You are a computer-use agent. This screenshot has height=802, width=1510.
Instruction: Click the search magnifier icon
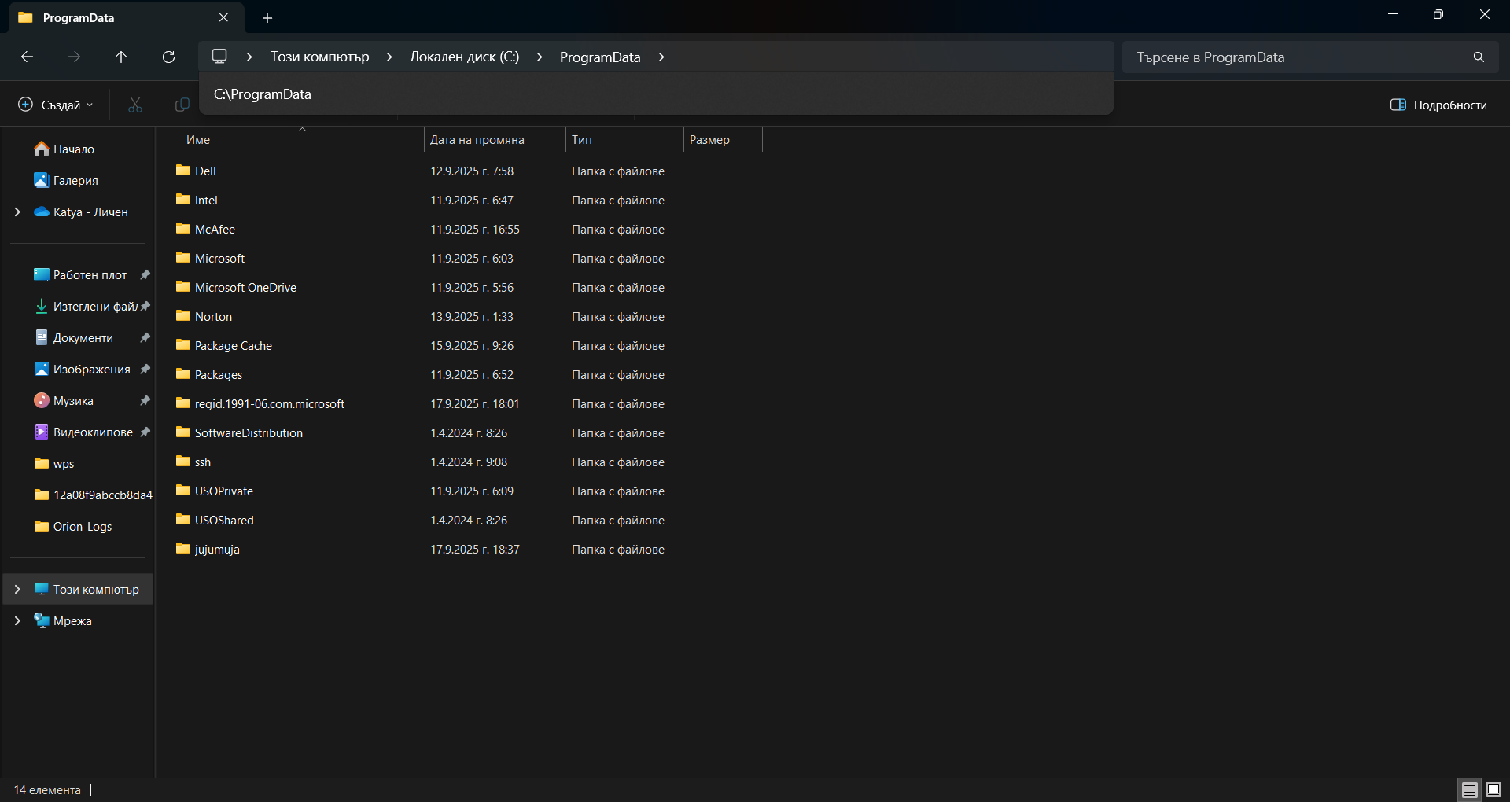coord(1479,57)
